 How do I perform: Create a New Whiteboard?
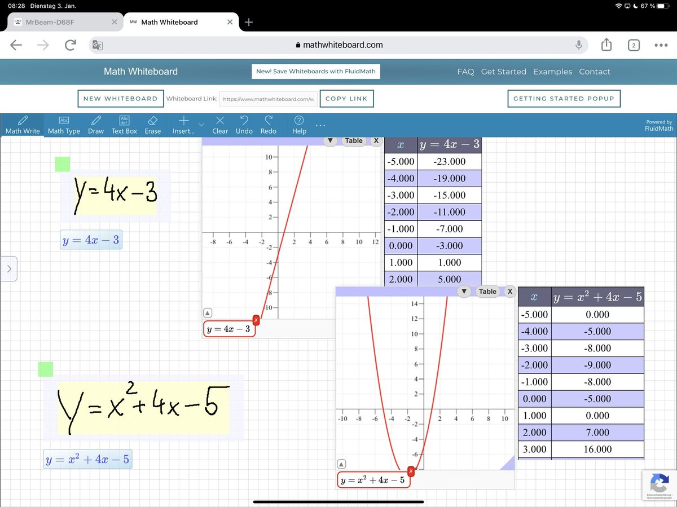(120, 99)
